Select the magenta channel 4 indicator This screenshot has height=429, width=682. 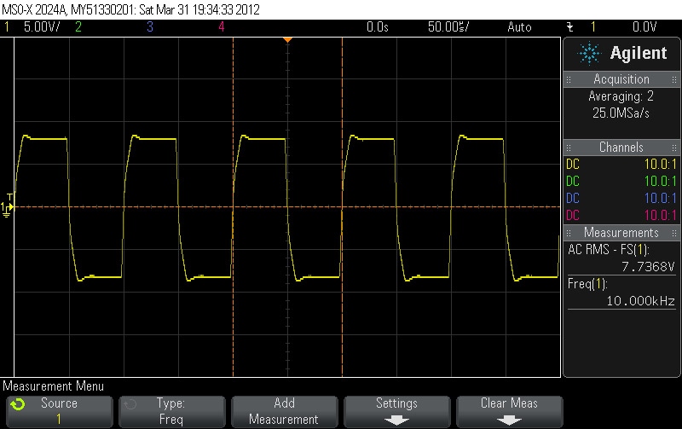pyautogui.click(x=222, y=27)
